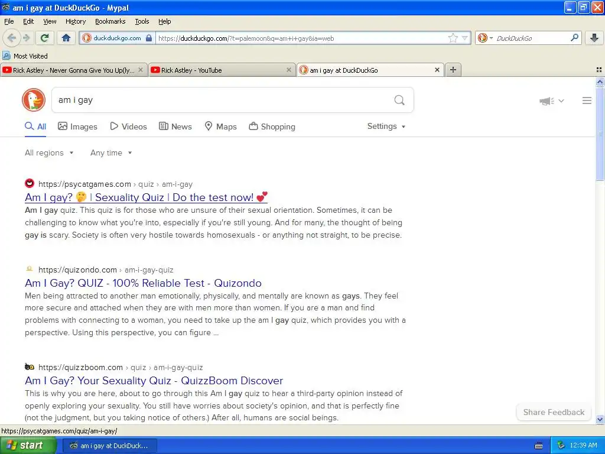Switch to News results
The height and width of the screenshot is (454, 605).
click(x=175, y=127)
